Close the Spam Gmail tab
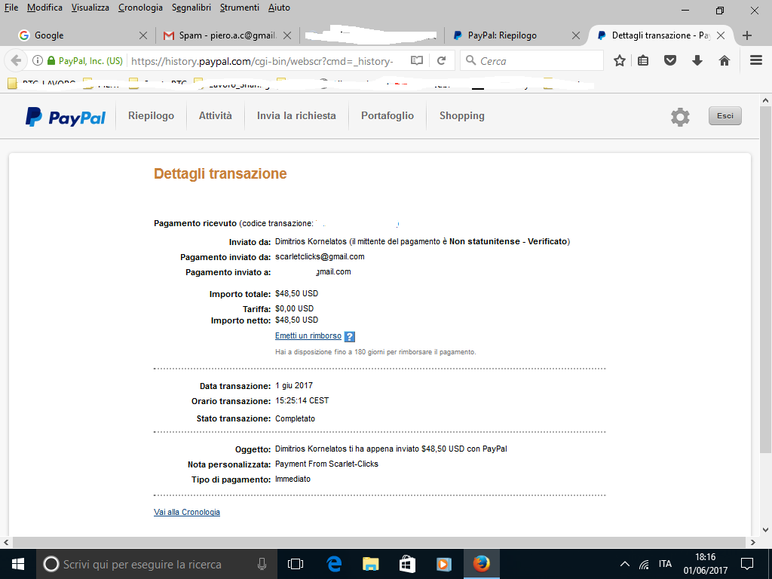This screenshot has height=579, width=772. click(287, 35)
